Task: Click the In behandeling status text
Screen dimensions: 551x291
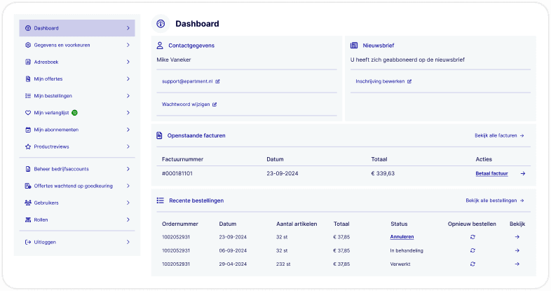Action: (407, 250)
